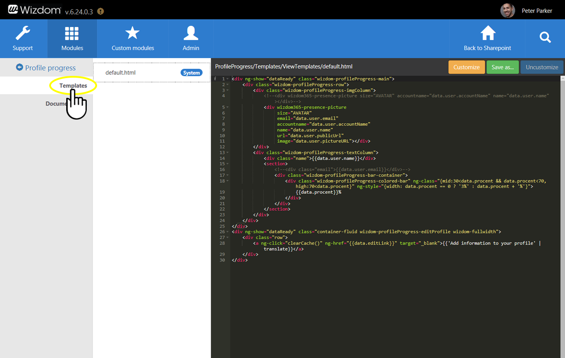Collapse the code fold on line 27

pyautogui.click(x=228, y=237)
